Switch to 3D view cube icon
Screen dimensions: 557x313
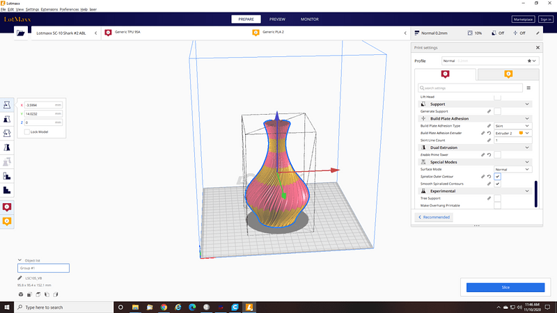pos(21,294)
